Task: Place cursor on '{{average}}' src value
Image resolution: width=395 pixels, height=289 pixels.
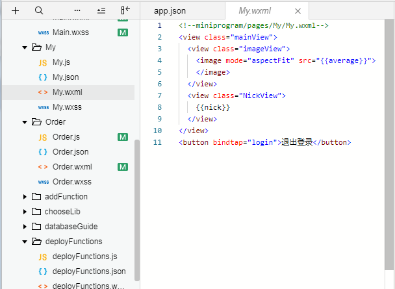Action: tap(344, 60)
